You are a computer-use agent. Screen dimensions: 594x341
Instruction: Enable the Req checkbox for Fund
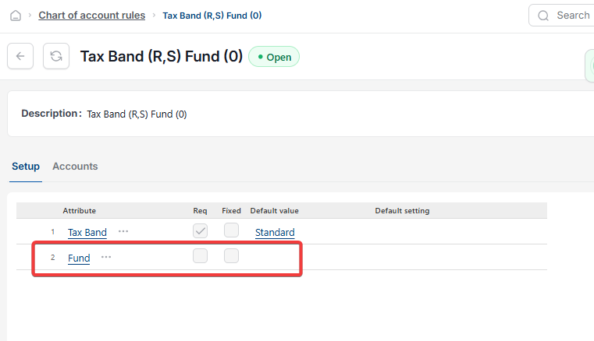(200, 256)
